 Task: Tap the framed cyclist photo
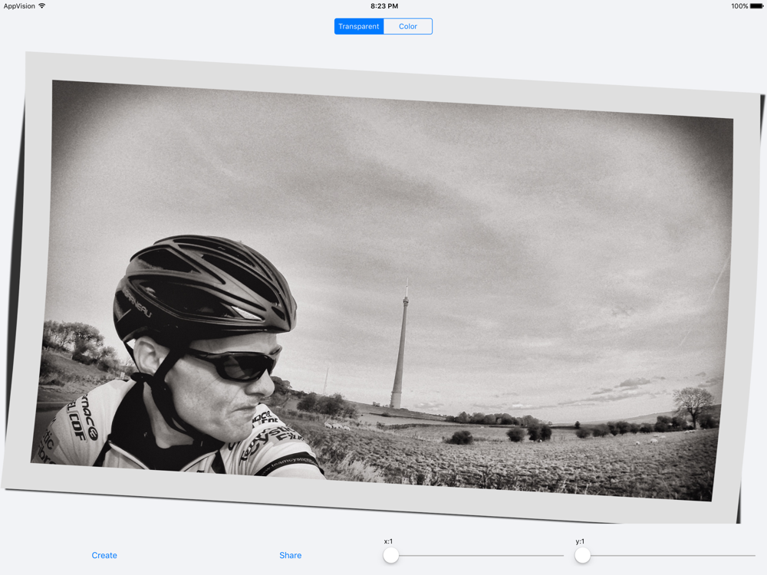tap(383, 287)
